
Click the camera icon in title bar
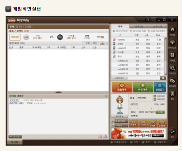(148, 19)
